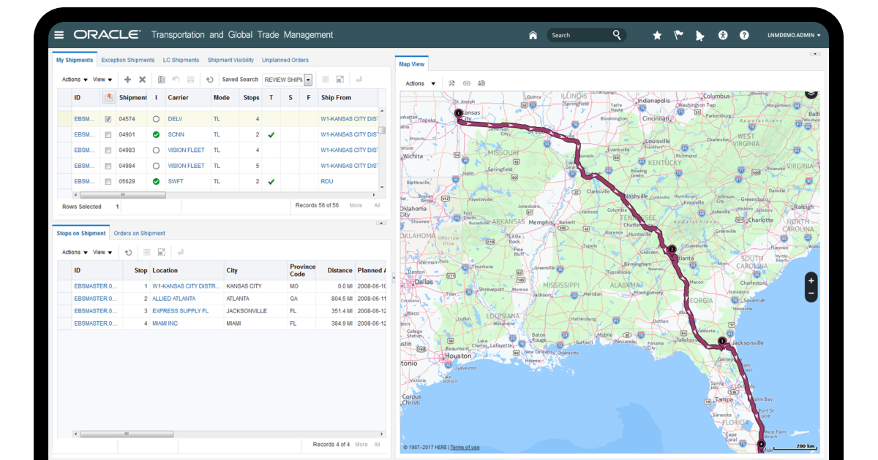Select the Map View tab
This screenshot has height=460, width=878.
[411, 64]
